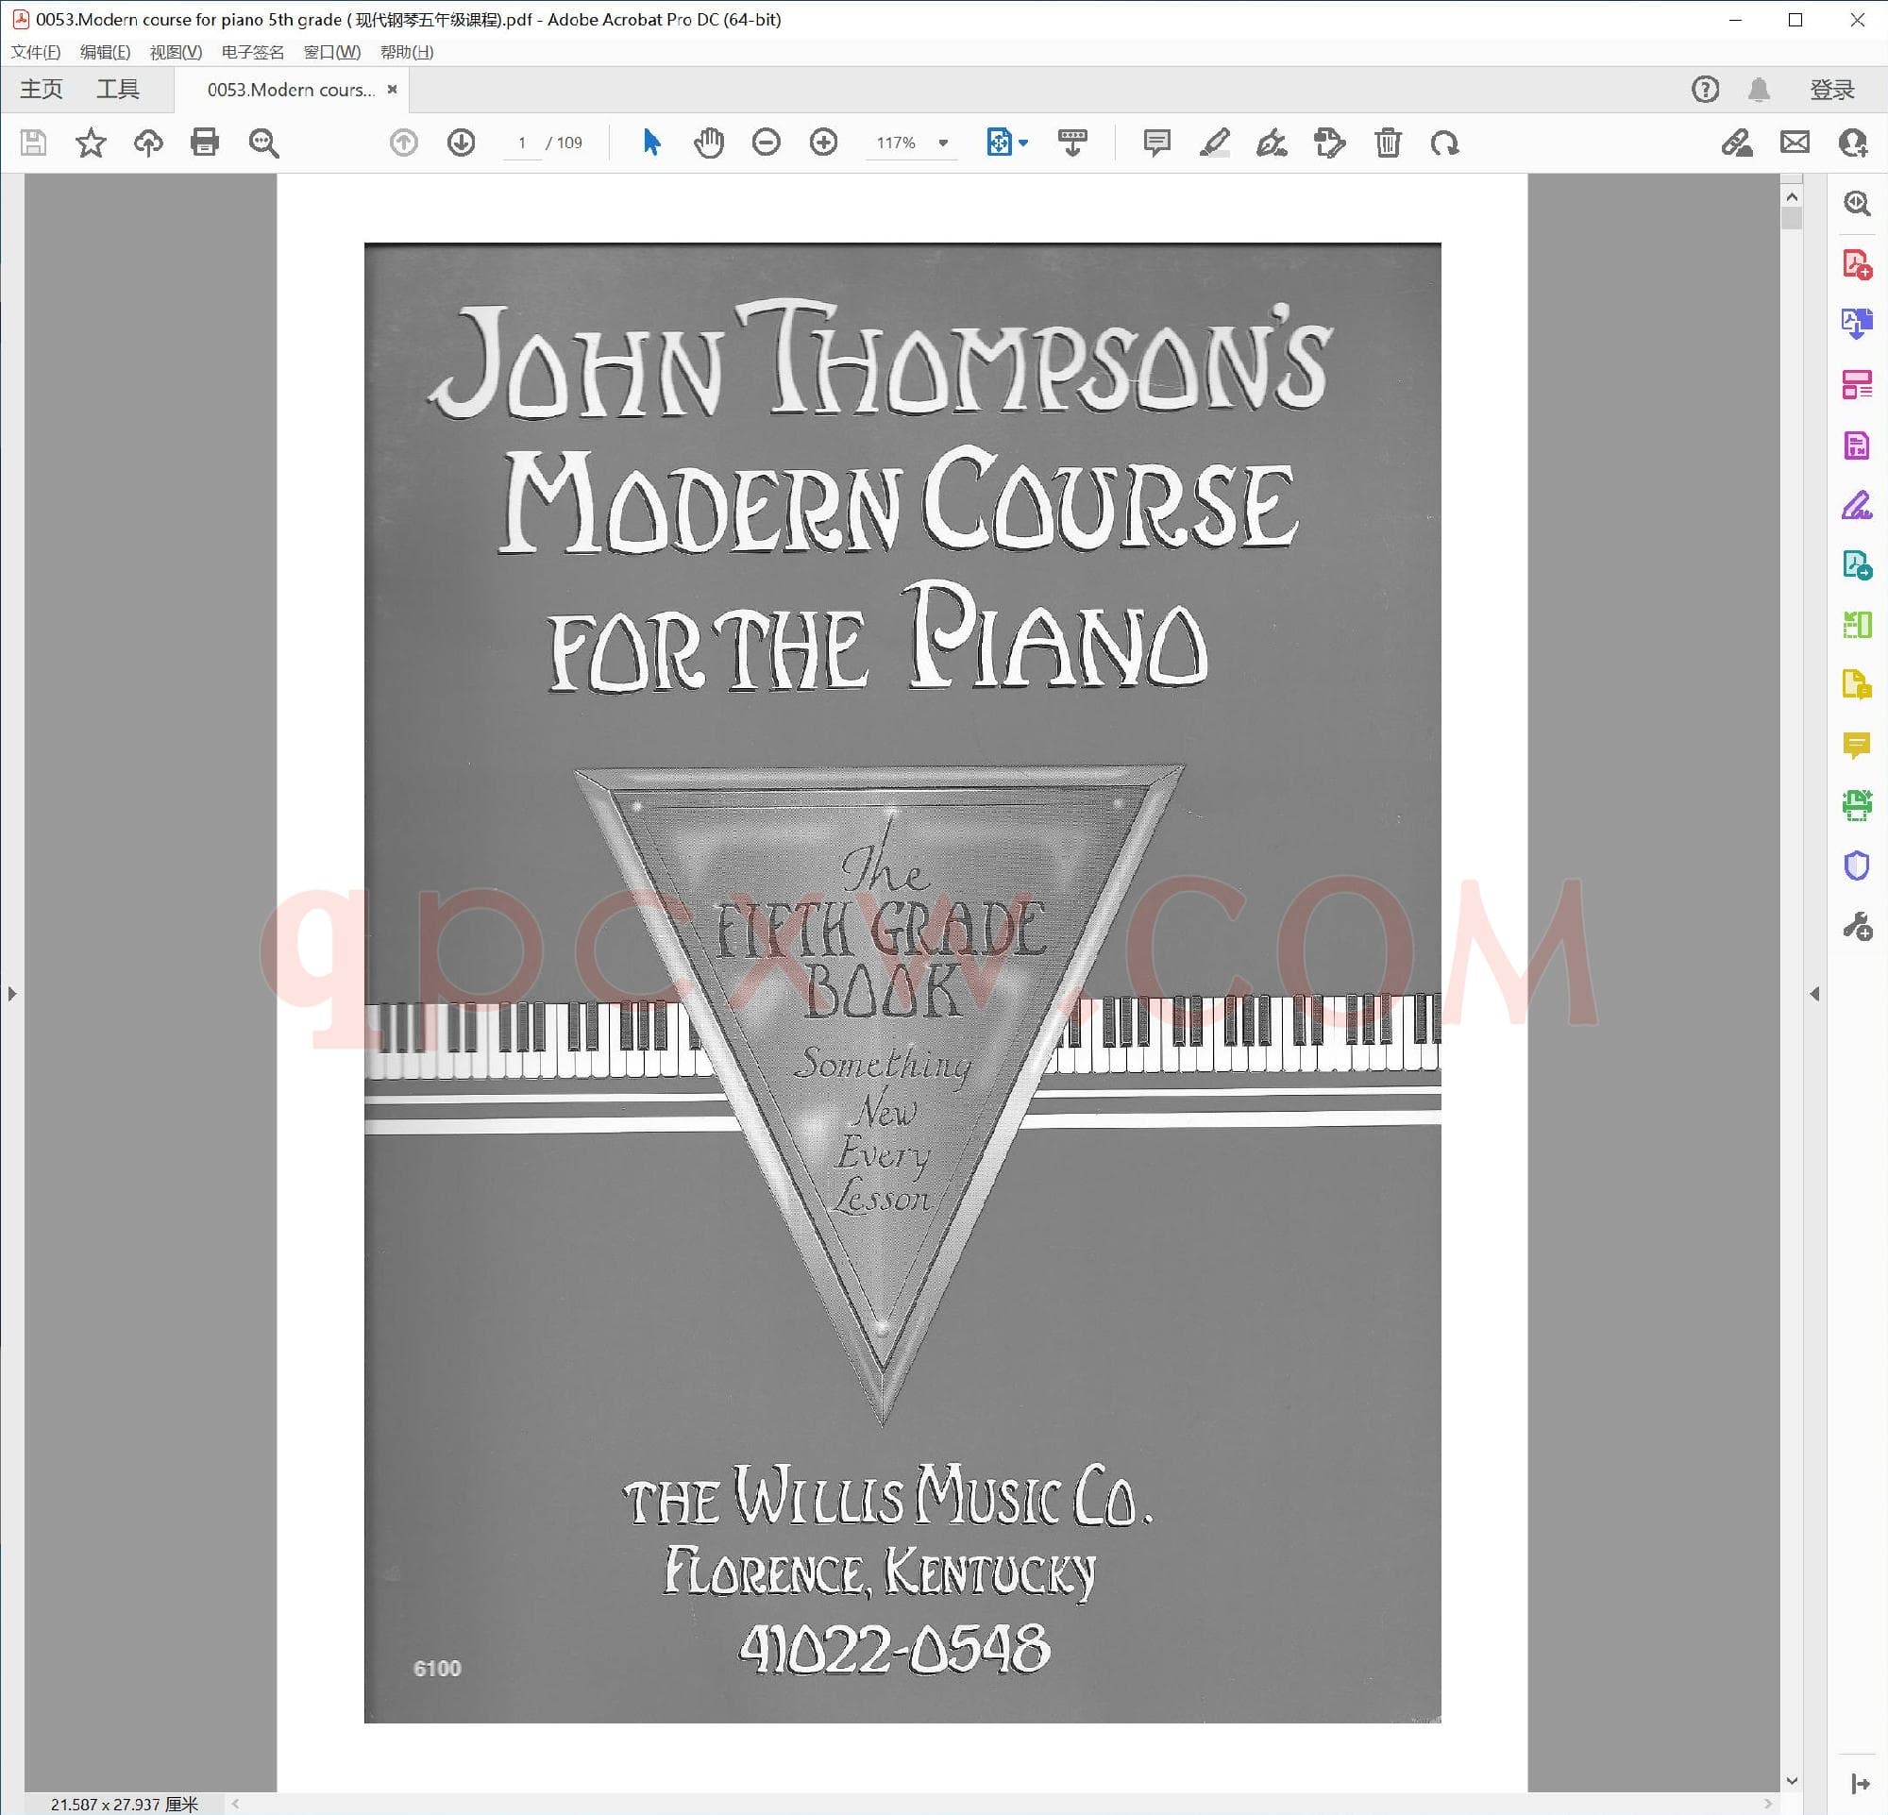Expand the left navigation pane arrow
This screenshot has height=1815, width=1888.
point(11,994)
